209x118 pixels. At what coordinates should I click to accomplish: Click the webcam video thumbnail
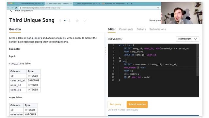click(x=182, y=13)
